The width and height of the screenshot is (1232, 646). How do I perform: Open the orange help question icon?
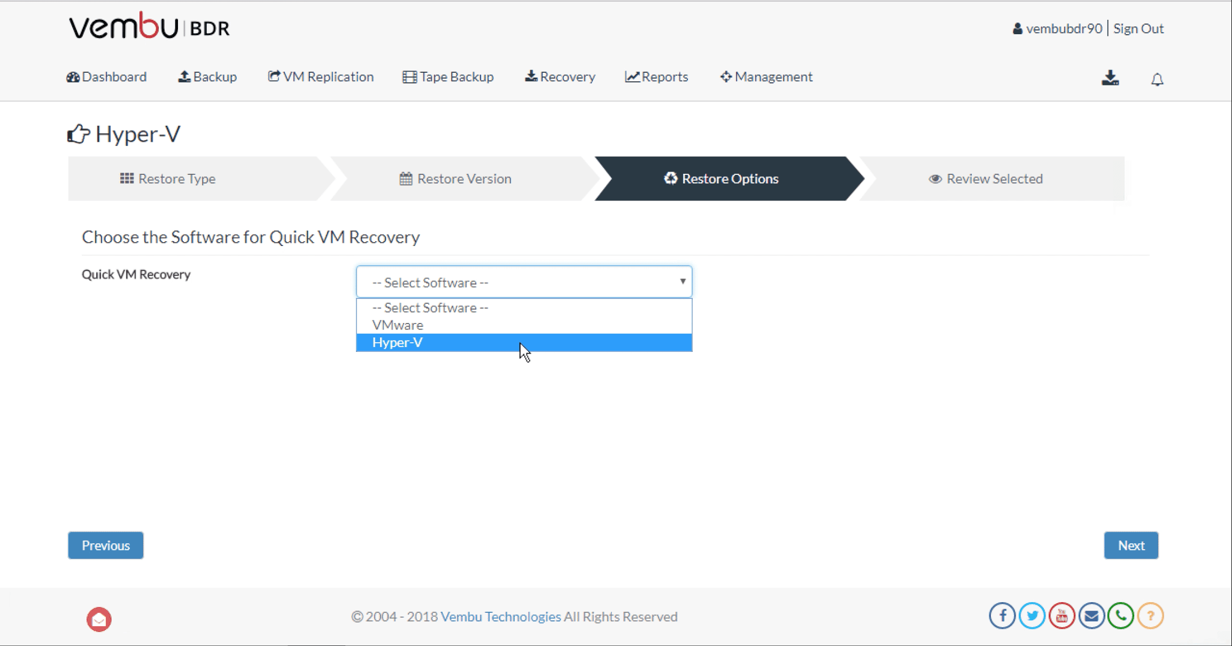point(1150,616)
